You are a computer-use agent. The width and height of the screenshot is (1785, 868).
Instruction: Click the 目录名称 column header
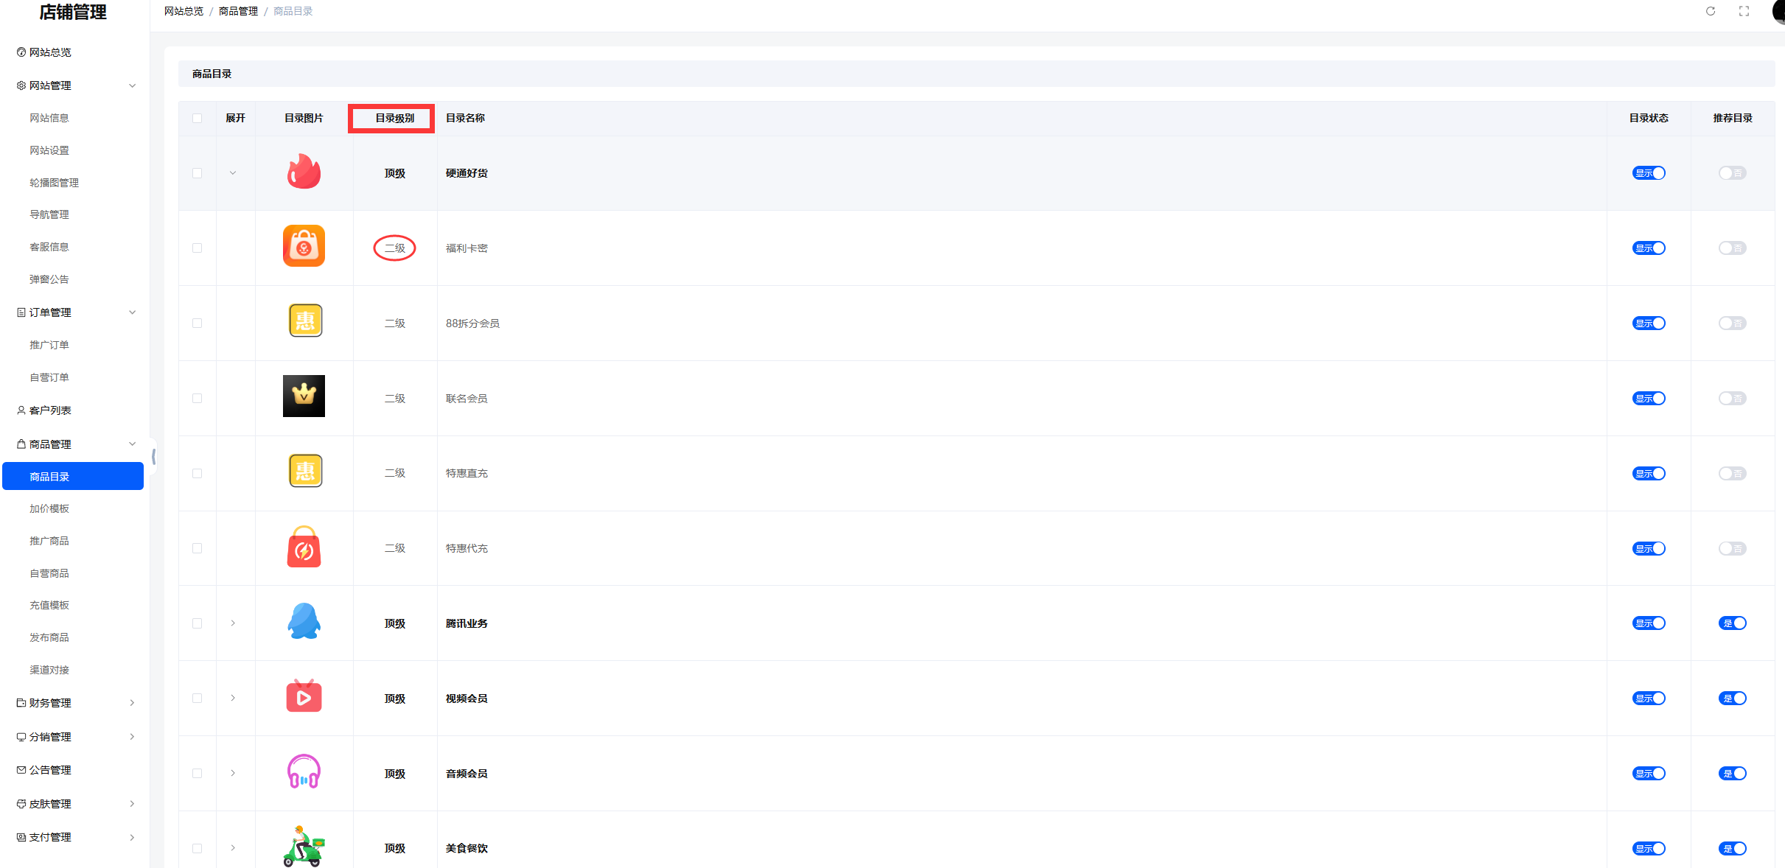pyautogui.click(x=465, y=118)
